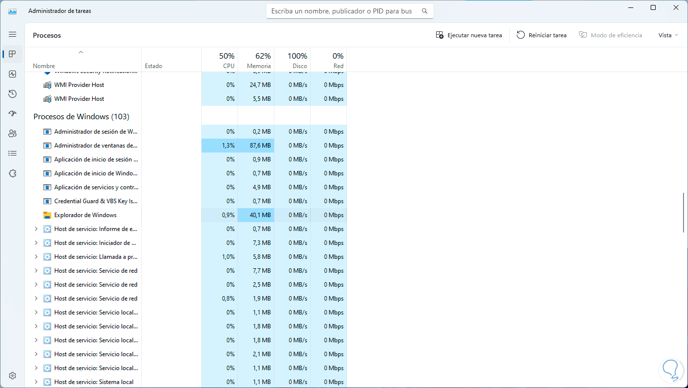Click the icon of Aplicación de inicio de Windo...
This screenshot has height=388, width=688.
[x=47, y=173]
